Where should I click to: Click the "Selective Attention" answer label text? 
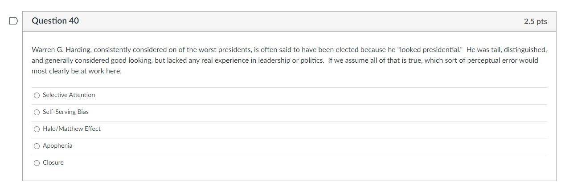click(69, 95)
